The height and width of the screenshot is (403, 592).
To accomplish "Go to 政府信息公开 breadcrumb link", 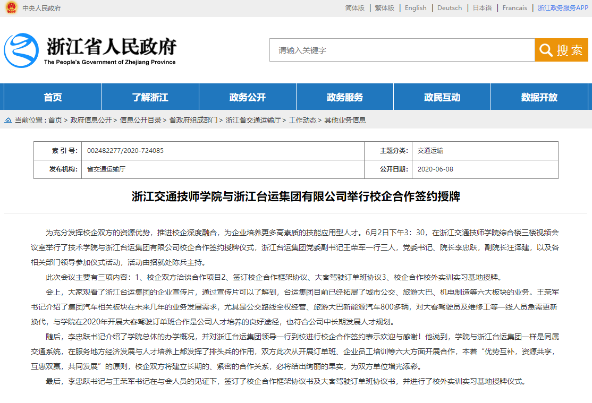I will coord(91,120).
